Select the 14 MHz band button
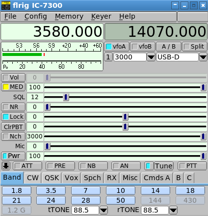This screenshot has width=208, height=216. click(x=156, y=190)
